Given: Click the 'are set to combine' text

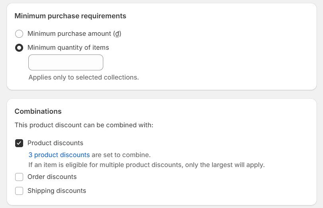Looking at the screenshot, I should (121, 155).
